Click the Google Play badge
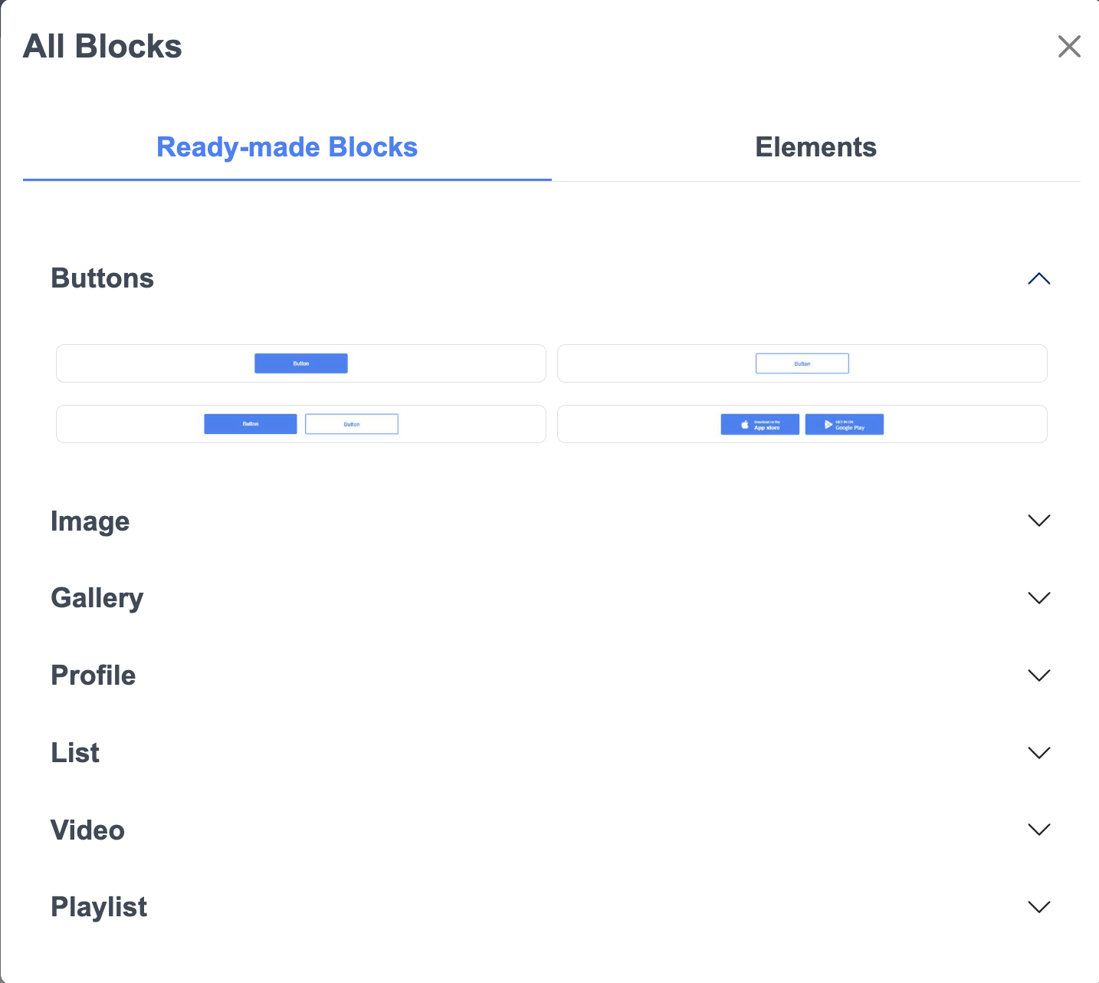Image resolution: width=1099 pixels, height=983 pixels. [845, 425]
